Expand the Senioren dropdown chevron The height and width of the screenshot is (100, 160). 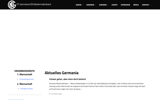tap(95, 5)
